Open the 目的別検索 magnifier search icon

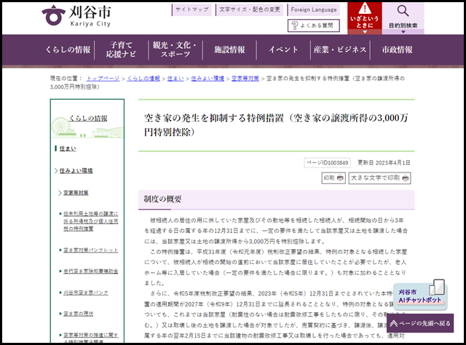coord(403,17)
